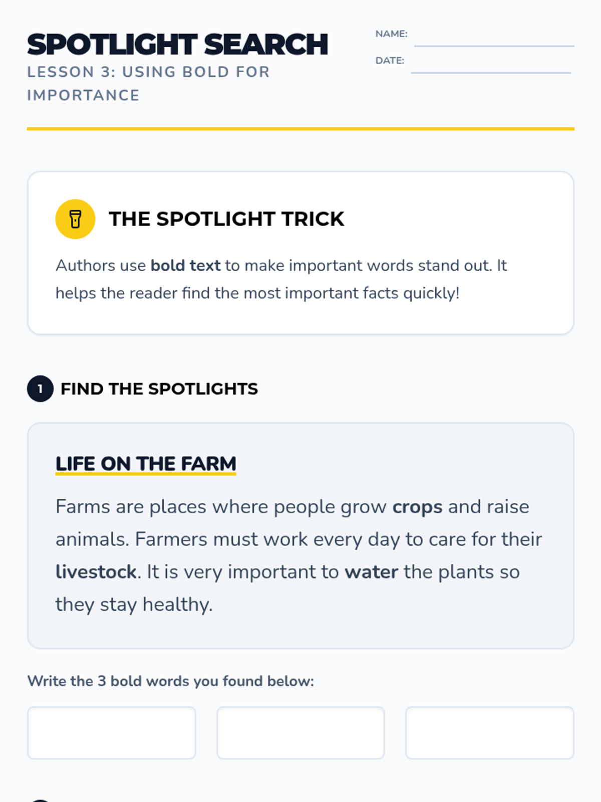Click the yellow flashlight icon

pos(75,219)
